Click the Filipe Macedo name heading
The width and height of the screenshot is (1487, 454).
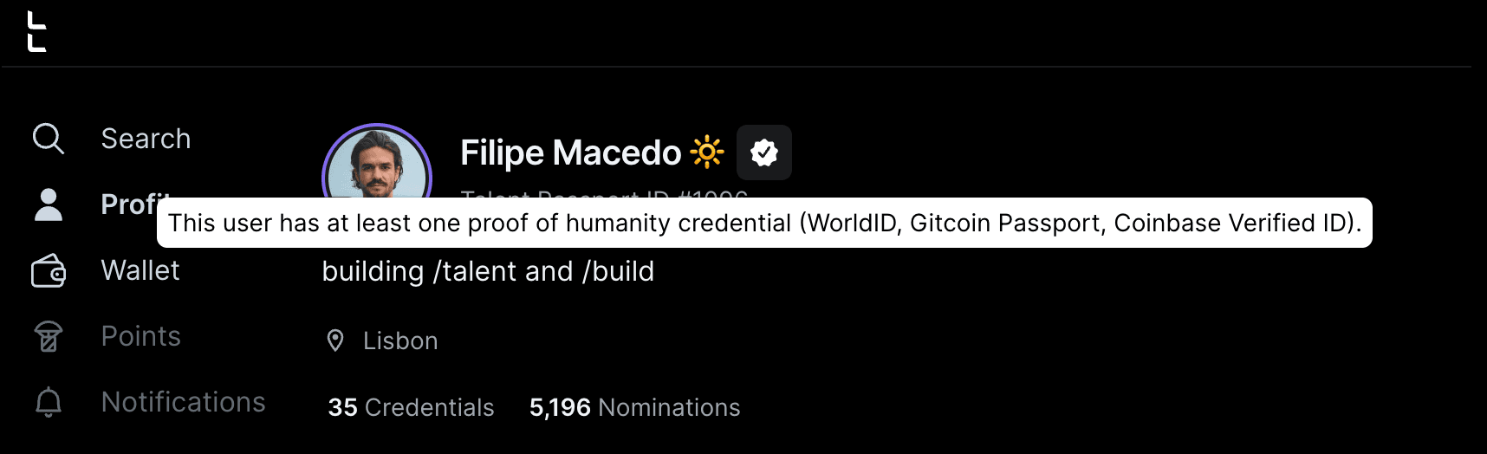571,152
